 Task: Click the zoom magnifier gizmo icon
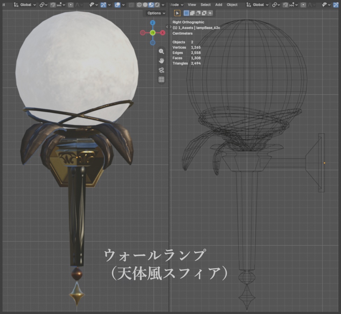point(161,51)
